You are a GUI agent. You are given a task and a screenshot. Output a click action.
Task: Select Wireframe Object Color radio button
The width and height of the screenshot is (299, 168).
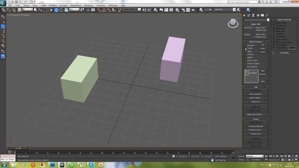click(x=254, y=28)
